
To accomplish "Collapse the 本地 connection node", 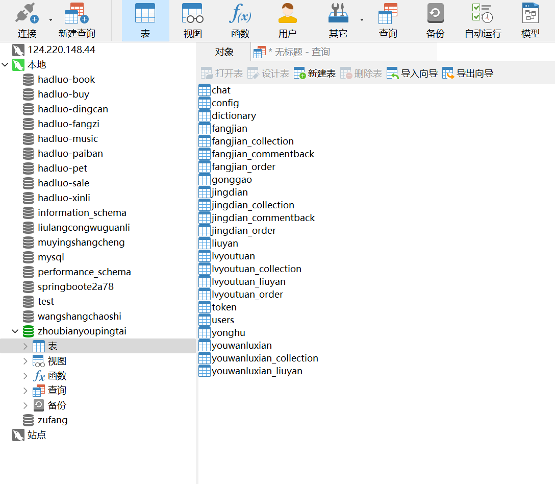I will point(5,65).
